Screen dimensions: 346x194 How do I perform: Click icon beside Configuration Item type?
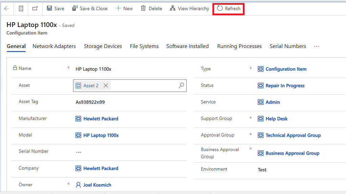coord(261,69)
